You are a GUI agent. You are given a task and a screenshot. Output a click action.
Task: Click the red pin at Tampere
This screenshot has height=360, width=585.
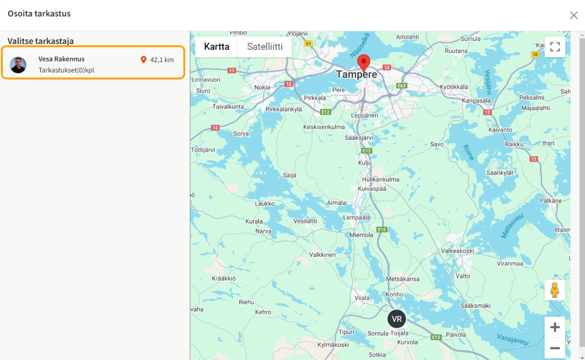364,63
